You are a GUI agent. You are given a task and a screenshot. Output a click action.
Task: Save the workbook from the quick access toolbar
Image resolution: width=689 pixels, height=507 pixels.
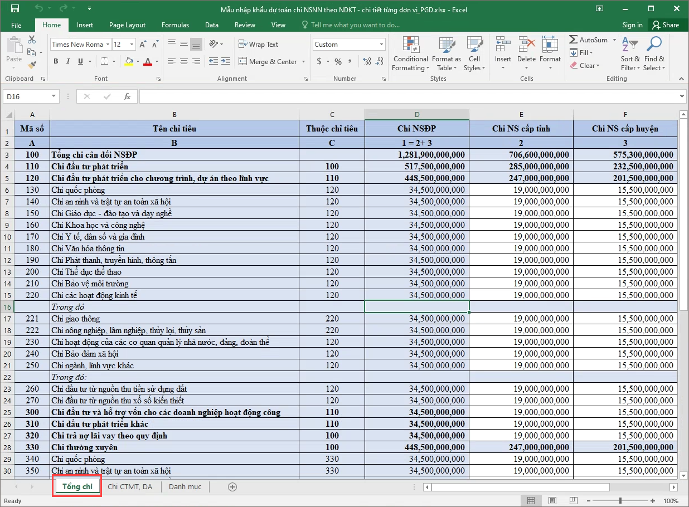pyautogui.click(x=15, y=9)
